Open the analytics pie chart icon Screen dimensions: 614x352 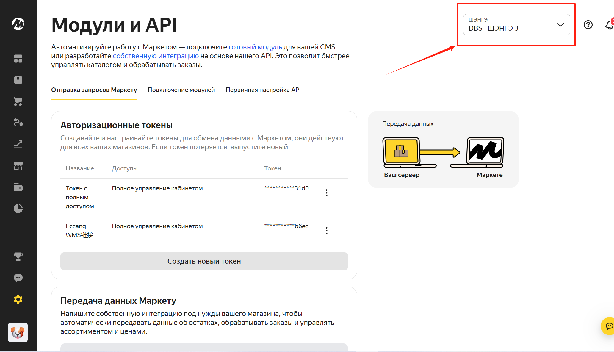click(x=18, y=209)
